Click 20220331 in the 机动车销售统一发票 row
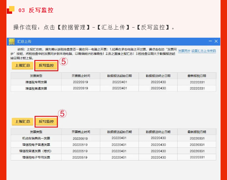The image size is (227, 180). (x=197, y=138)
